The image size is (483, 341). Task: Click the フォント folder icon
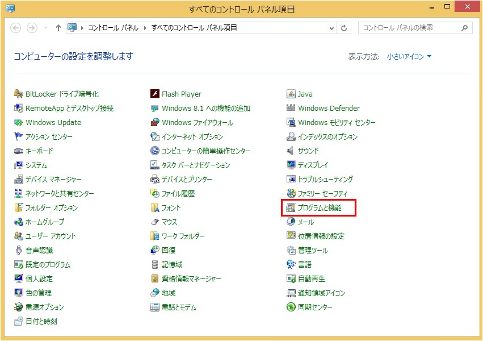point(154,207)
